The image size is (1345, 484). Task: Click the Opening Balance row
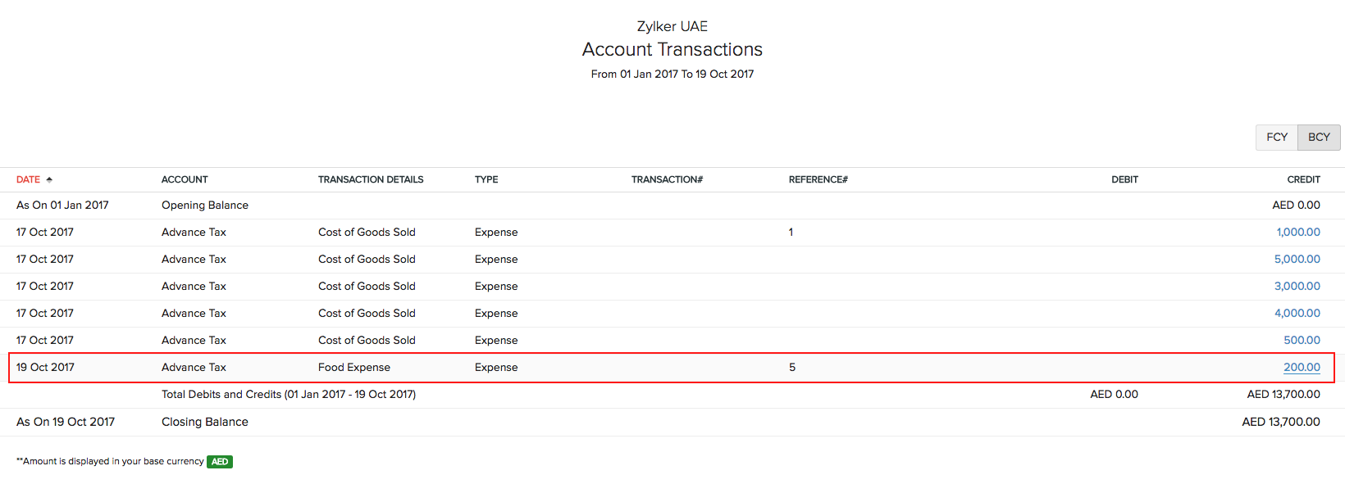coord(205,205)
